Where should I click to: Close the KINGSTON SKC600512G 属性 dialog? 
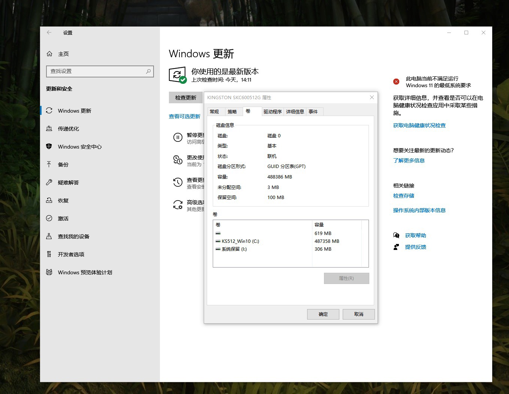pos(372,97)
